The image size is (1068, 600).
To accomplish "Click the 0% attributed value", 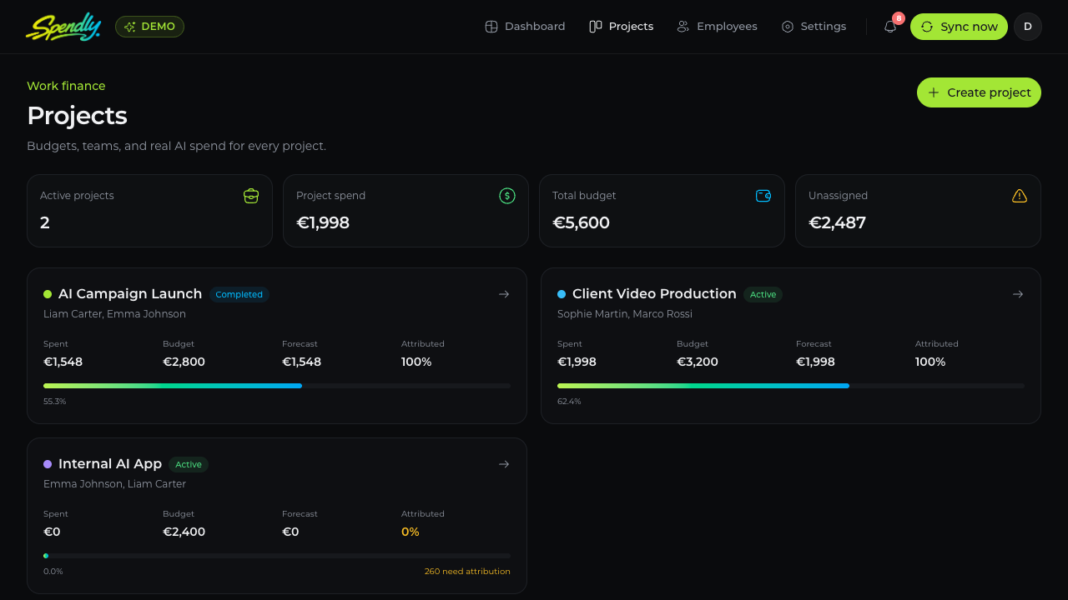I will coord(411,532).
